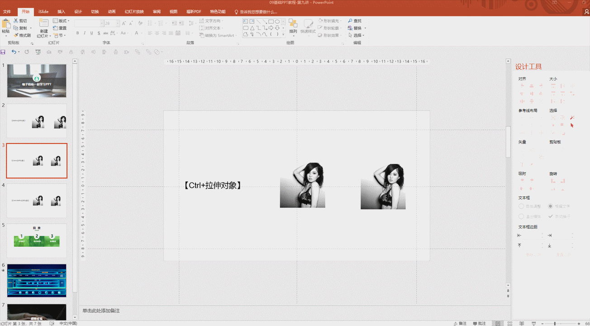Toggle the 自动换行 checkbox
The image size is (590, 326).
coord(551,216)
